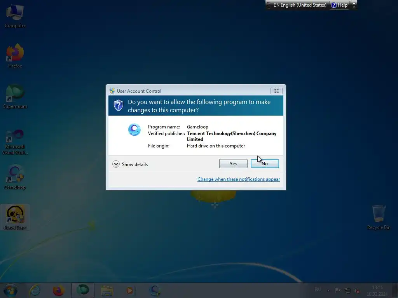Click the program name Gameloop text

[197, 127]
